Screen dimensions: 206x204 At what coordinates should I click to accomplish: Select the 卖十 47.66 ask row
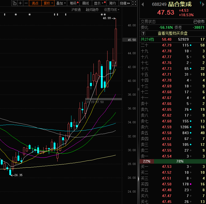(x=173, y=104)
